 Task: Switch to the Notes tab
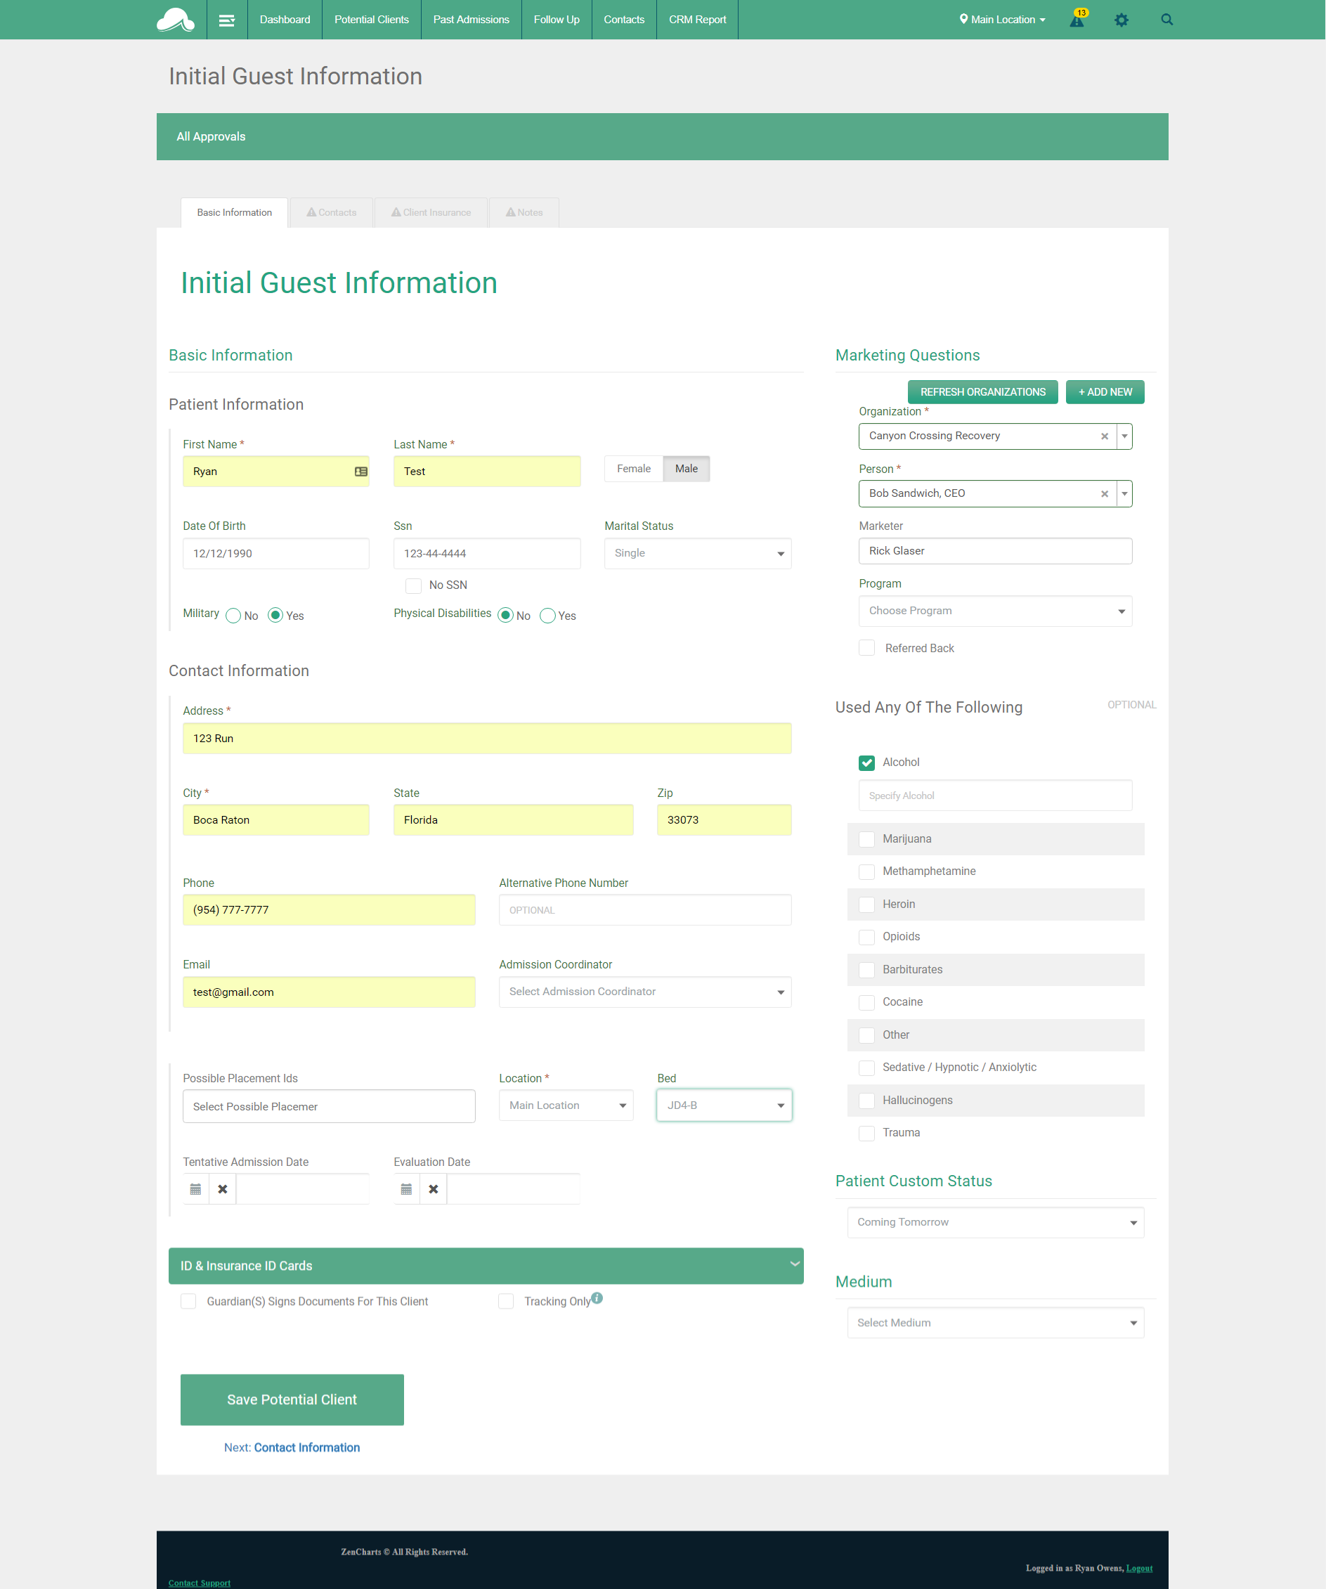(x=524, y=213)
